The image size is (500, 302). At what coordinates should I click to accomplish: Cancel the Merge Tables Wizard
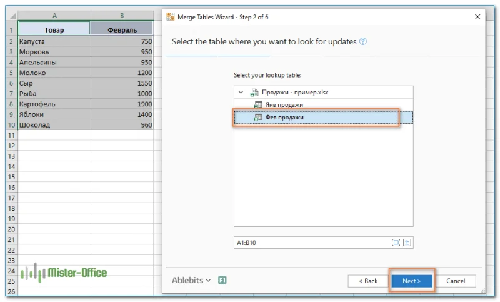point(456,281)
